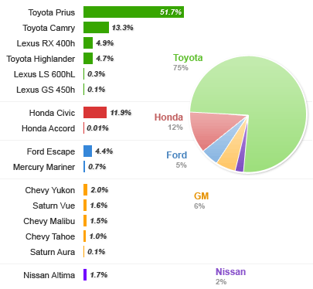Click the Mercury Mariner label

pyautogui.click(x=44, y=167)
